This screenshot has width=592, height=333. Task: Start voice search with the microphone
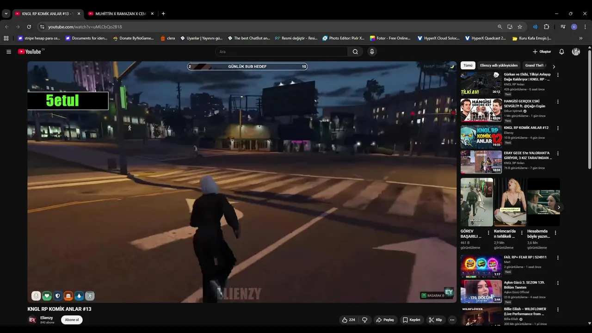click(x=372, y=52)
